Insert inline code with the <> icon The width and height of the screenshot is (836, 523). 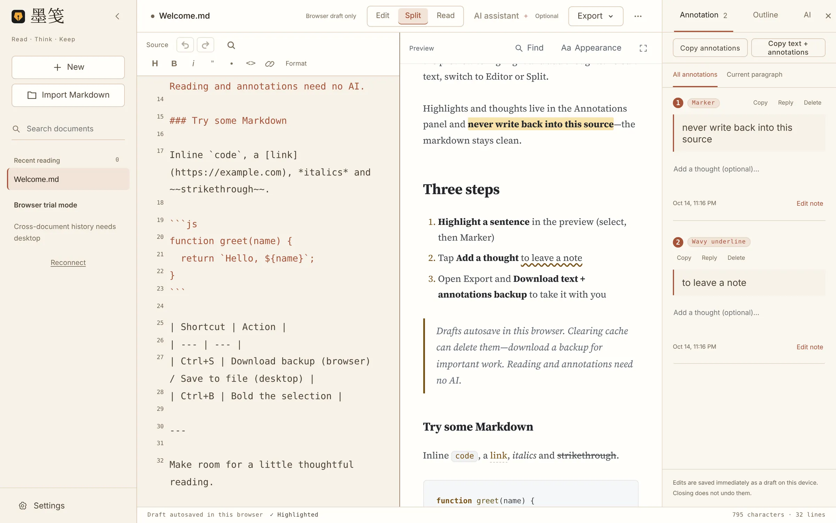point(251,63)
